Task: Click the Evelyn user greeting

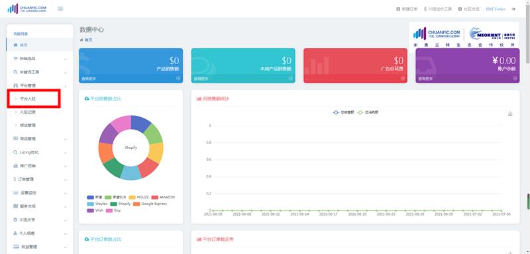Action: (x=496, y=9)
